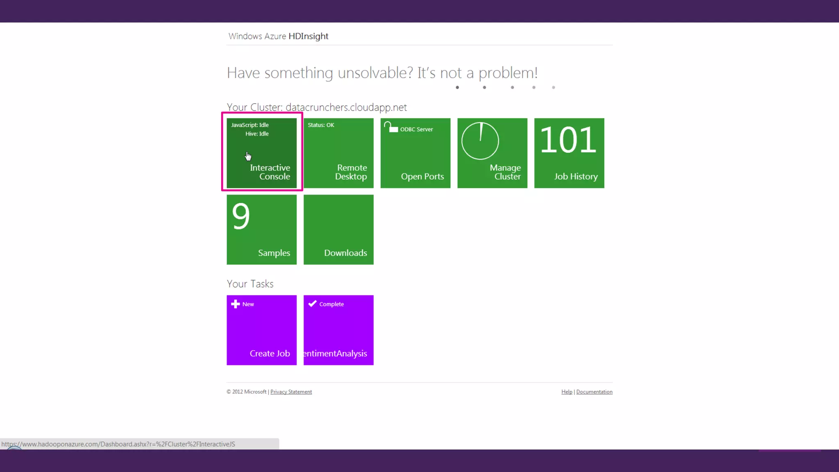The height and width of the screenshot is (472, 839).
Task: Open Job History tile showing 101
Action: point(569,153)
